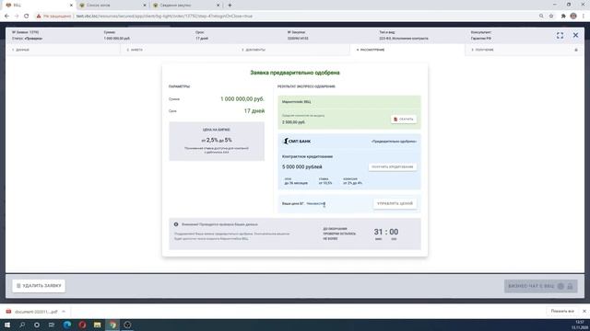Screen dimensions: 590x331
Task: Click the zoom magnifier icon in address bar
Action: 541,17
